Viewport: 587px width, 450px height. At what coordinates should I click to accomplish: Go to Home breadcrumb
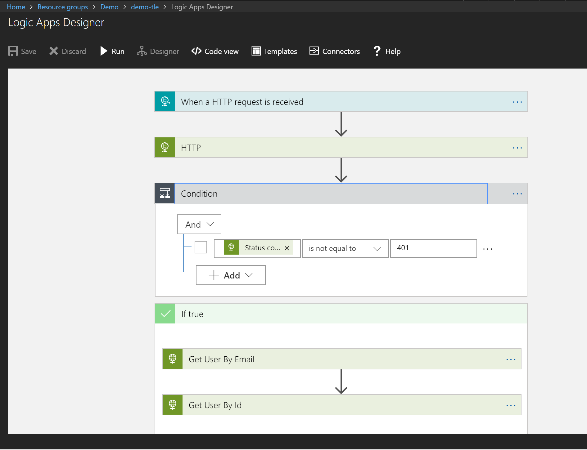(16, 7)
